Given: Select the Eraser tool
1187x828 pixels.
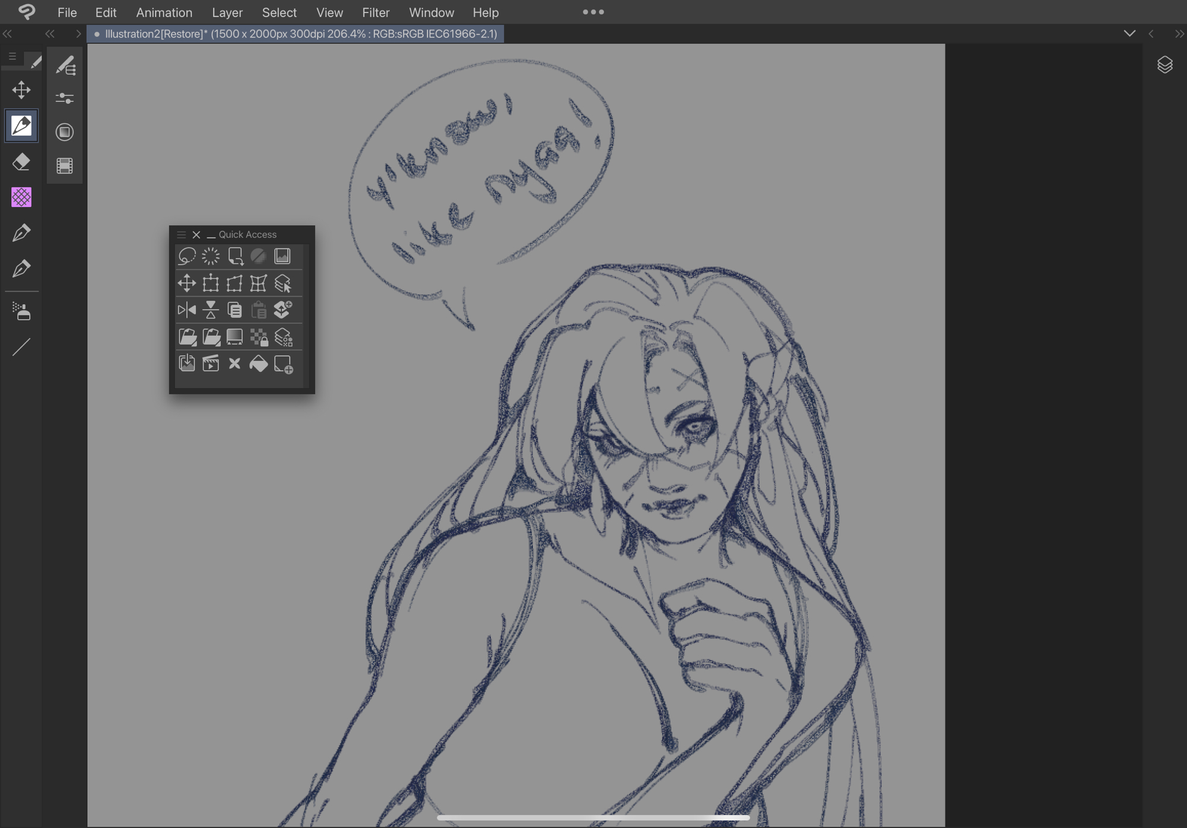Looking at the screenshot, I should 21,162.
